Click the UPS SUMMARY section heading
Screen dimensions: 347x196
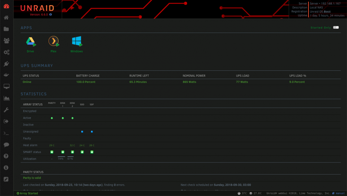(37, 66)
